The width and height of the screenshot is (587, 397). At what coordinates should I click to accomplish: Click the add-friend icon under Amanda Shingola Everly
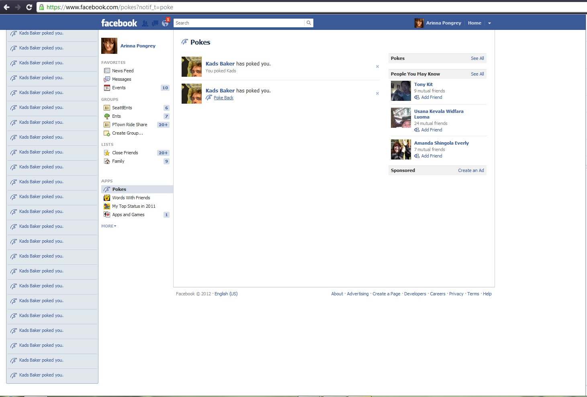pos(417,156)
